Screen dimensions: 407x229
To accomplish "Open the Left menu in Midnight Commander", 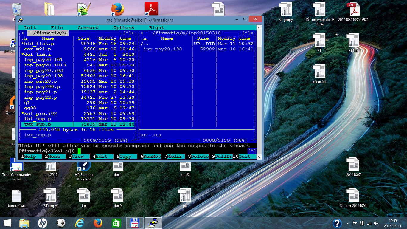I will pos(30,27).
